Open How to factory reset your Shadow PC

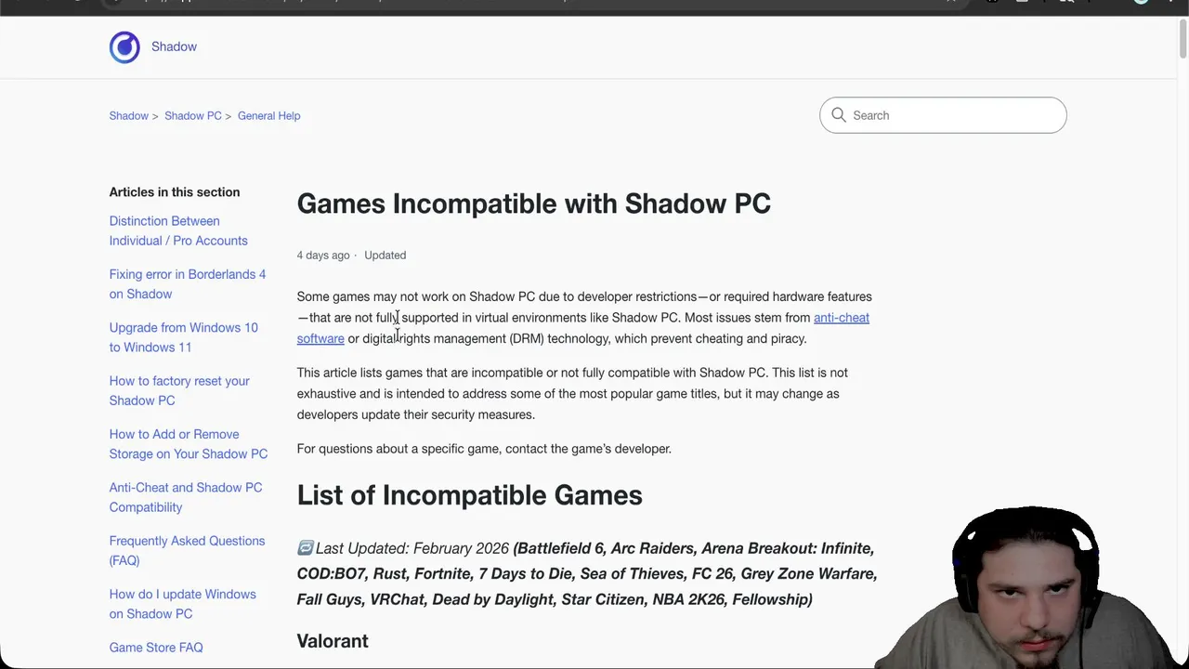click(x=179, y=390)
